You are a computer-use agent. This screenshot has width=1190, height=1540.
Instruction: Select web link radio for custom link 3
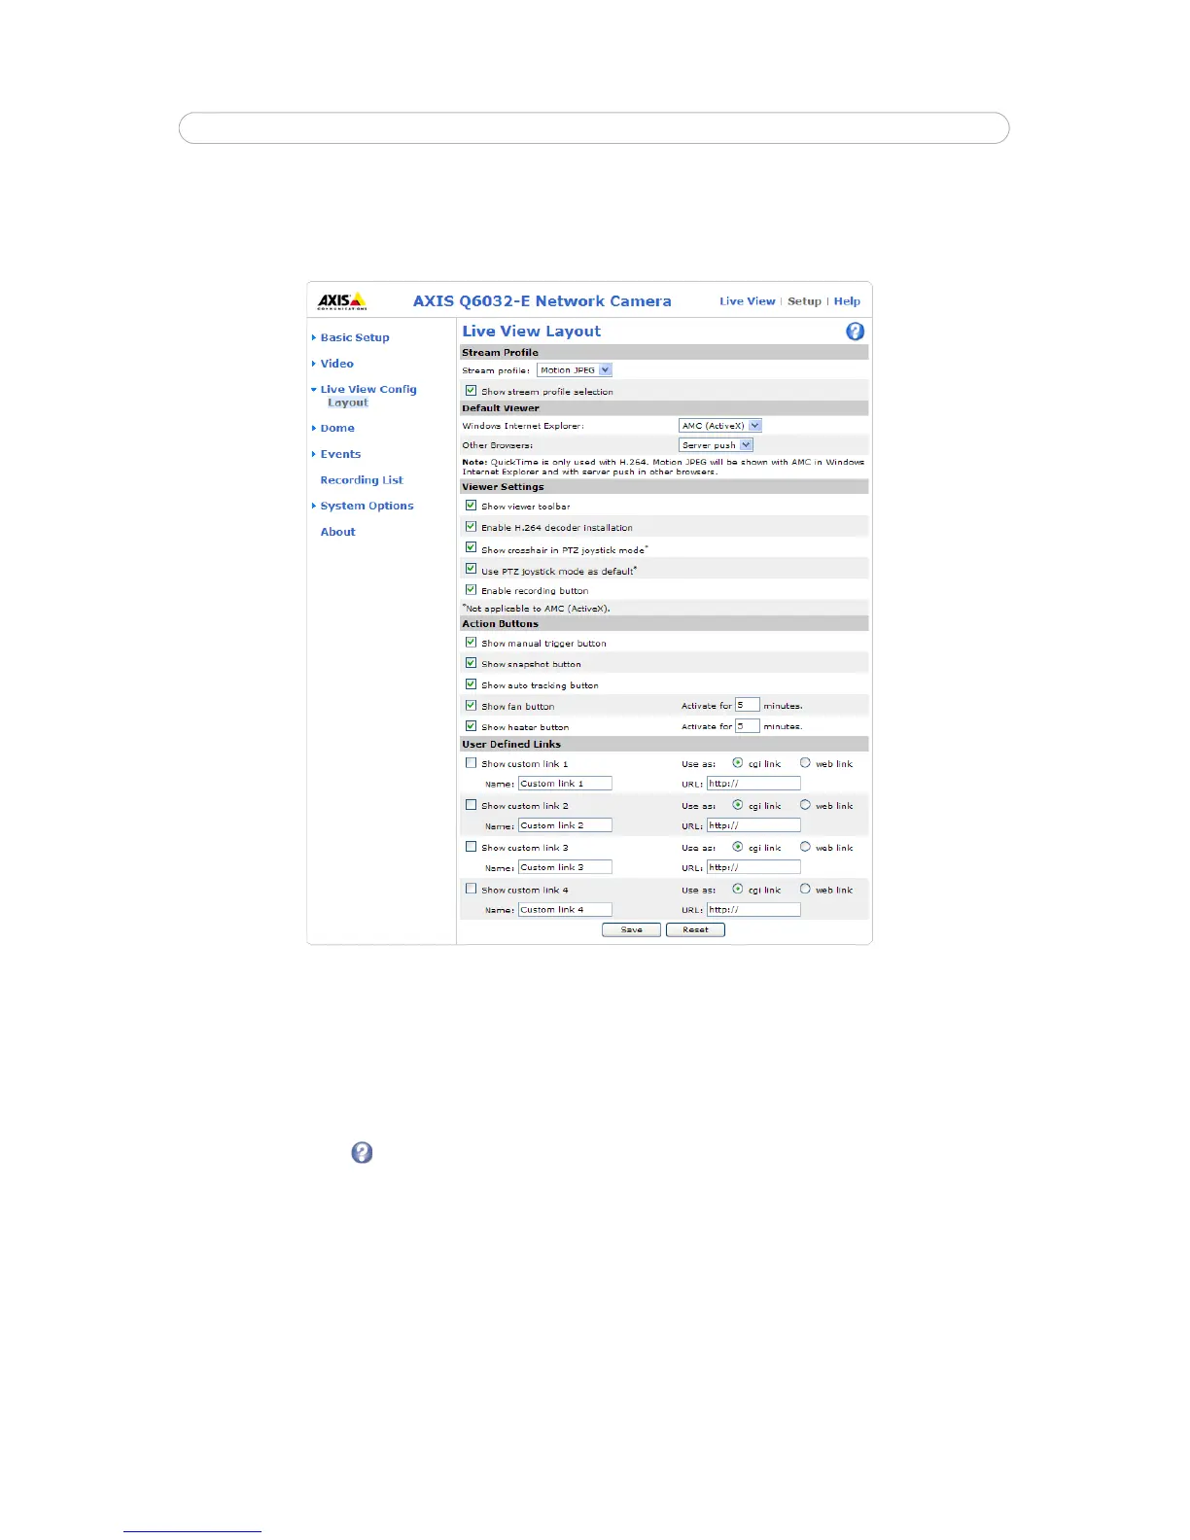click(x=805, y=847)
